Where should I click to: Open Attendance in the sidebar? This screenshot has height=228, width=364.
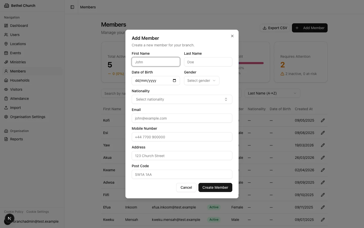coord(32,99)
